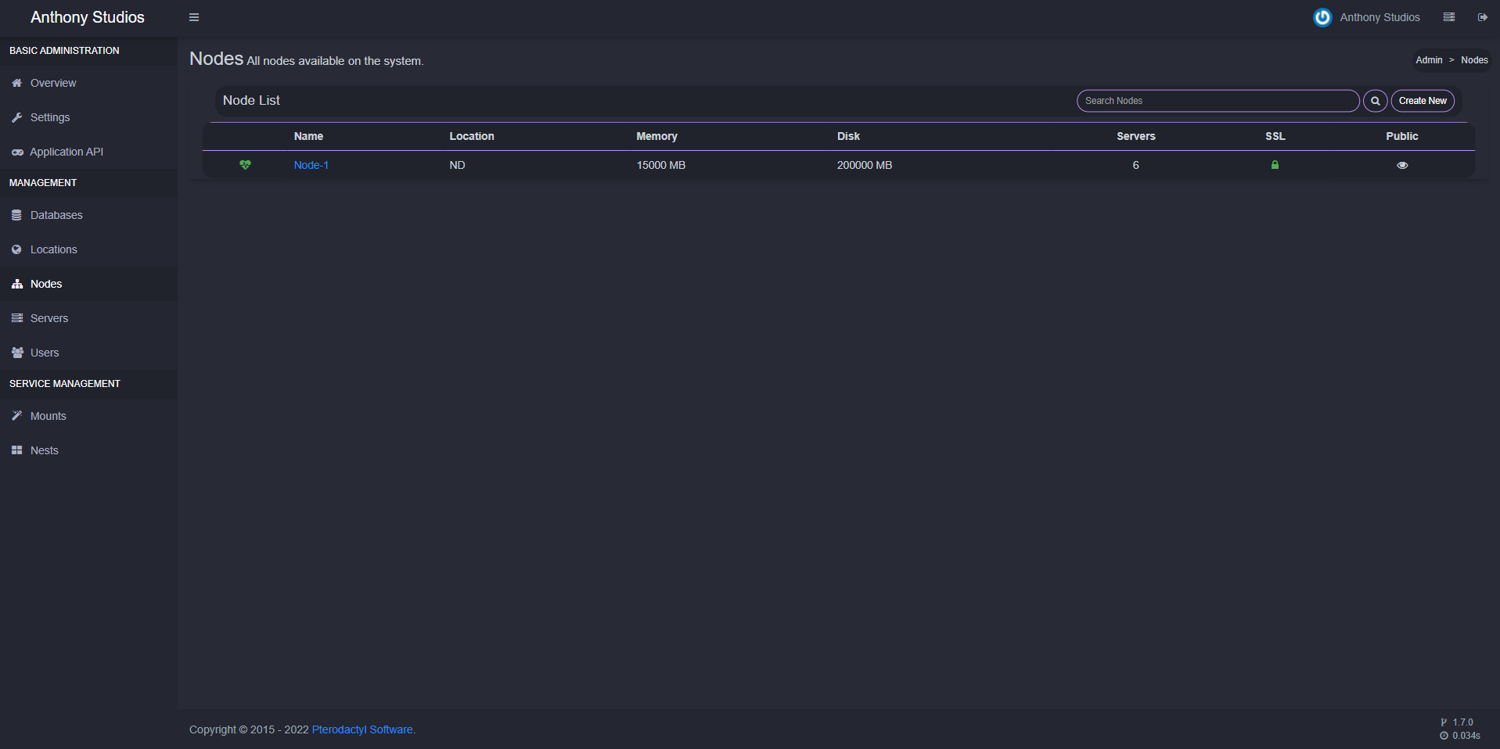Screen dimensions: 1500x749
Task: Click the Anthony Studios avatar icon
Action: (x=1322, y=17)
